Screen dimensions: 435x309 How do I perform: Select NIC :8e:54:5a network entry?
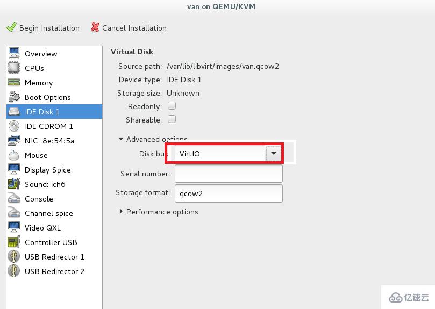pyautogui.click(x=49, y=141)
